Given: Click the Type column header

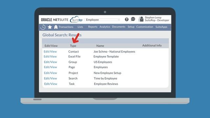Looking at the screenshot, I should pyautogui.click(x=73, y=46).
